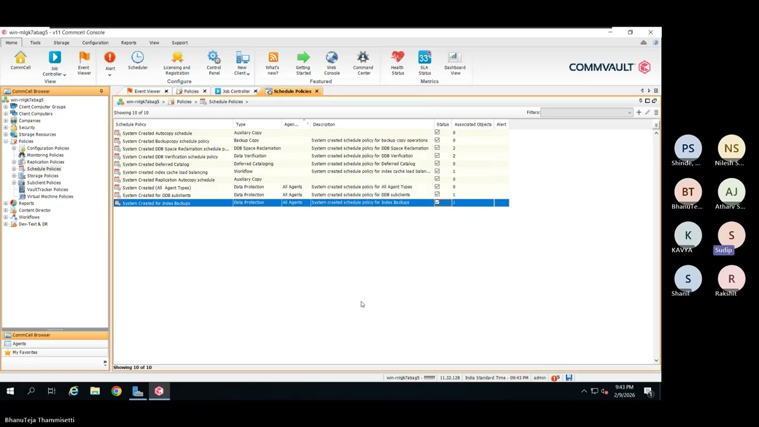
Task: Open Google Chrome from taskbar
Action: tap(116, 391)
